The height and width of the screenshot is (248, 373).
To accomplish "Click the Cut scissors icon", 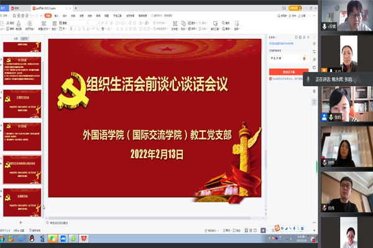I will point(8,23).
